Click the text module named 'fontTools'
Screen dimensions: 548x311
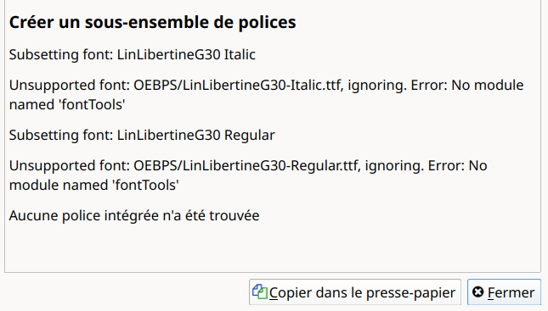94,185
